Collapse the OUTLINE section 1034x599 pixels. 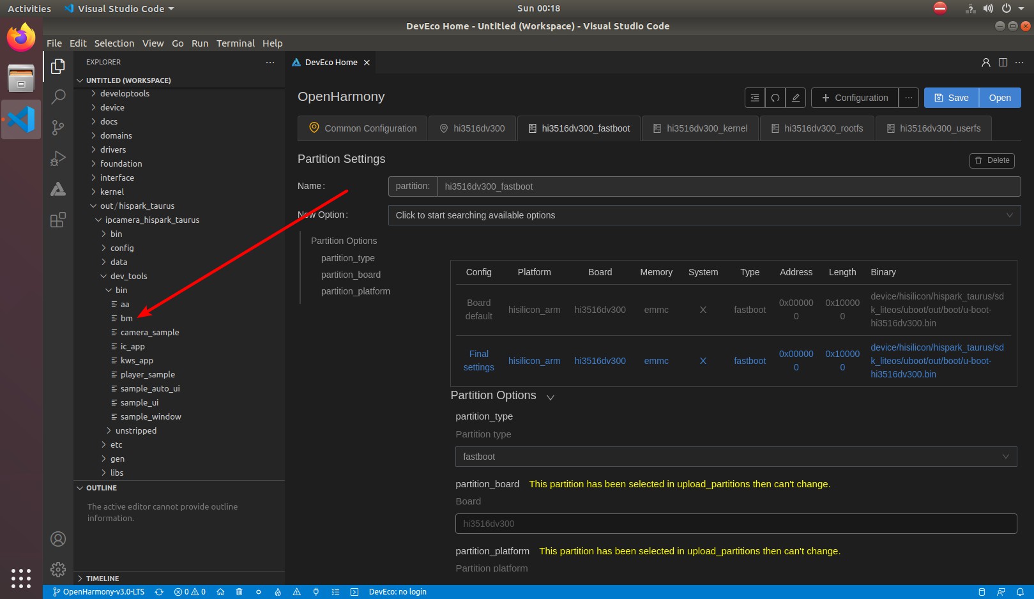coord(101,488)
